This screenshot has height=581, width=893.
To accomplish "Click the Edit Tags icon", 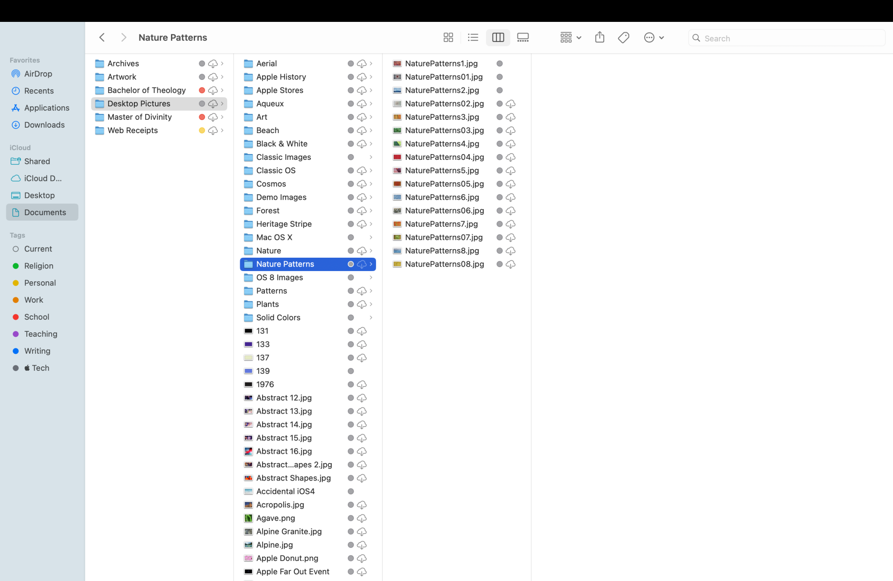I will 624,38.
